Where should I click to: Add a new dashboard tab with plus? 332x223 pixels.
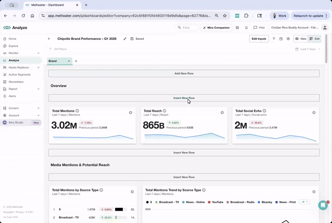coord(76,61)
